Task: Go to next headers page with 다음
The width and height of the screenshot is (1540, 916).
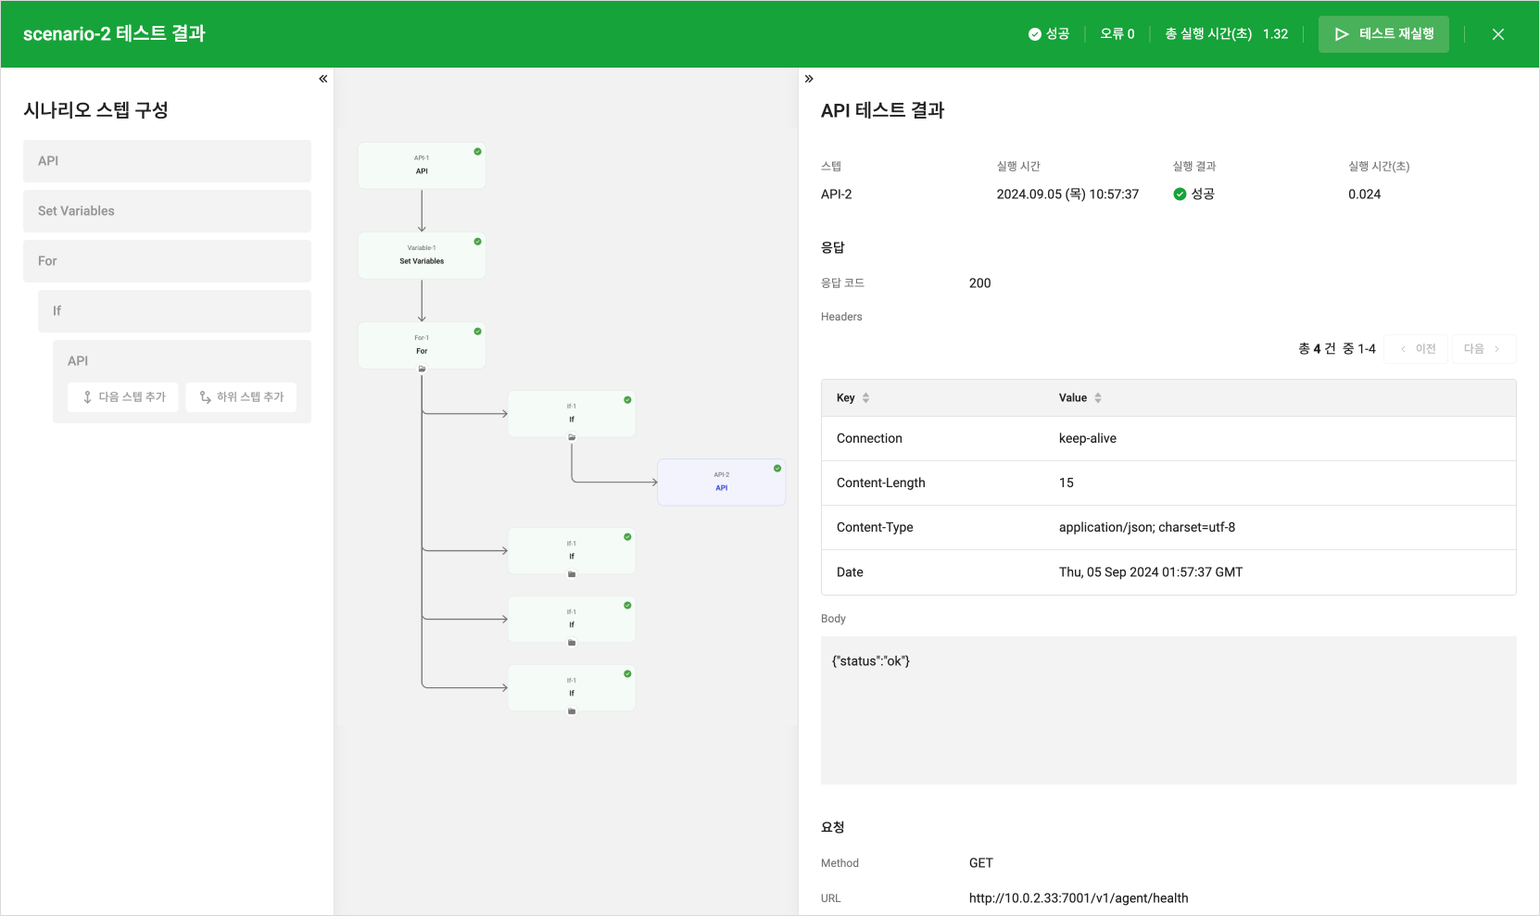Action: click(1483, 349)
